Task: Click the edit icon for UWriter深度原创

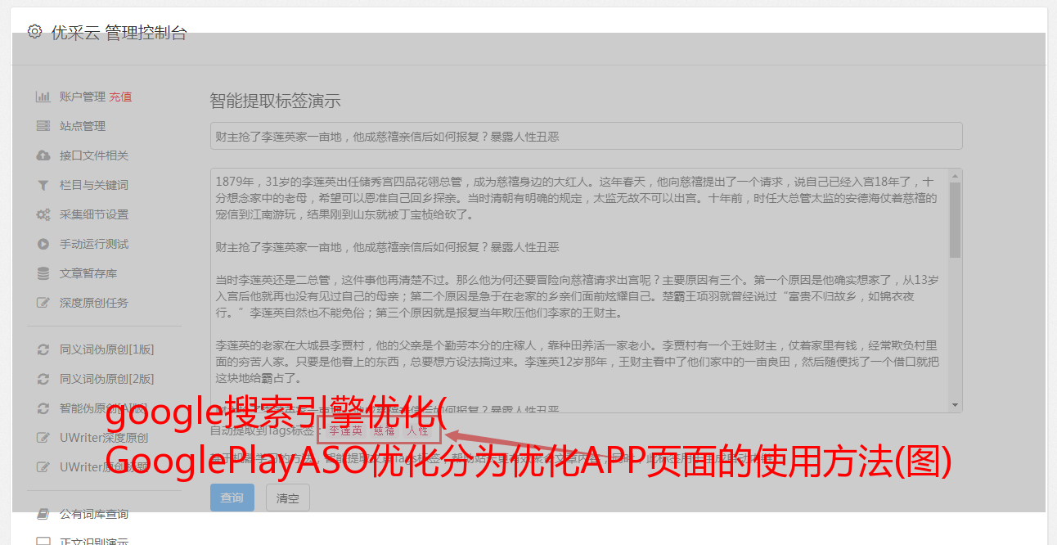Action: (43, 438)
